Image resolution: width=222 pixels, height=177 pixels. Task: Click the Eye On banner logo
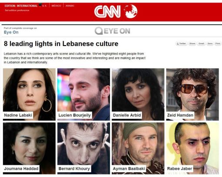112,31
